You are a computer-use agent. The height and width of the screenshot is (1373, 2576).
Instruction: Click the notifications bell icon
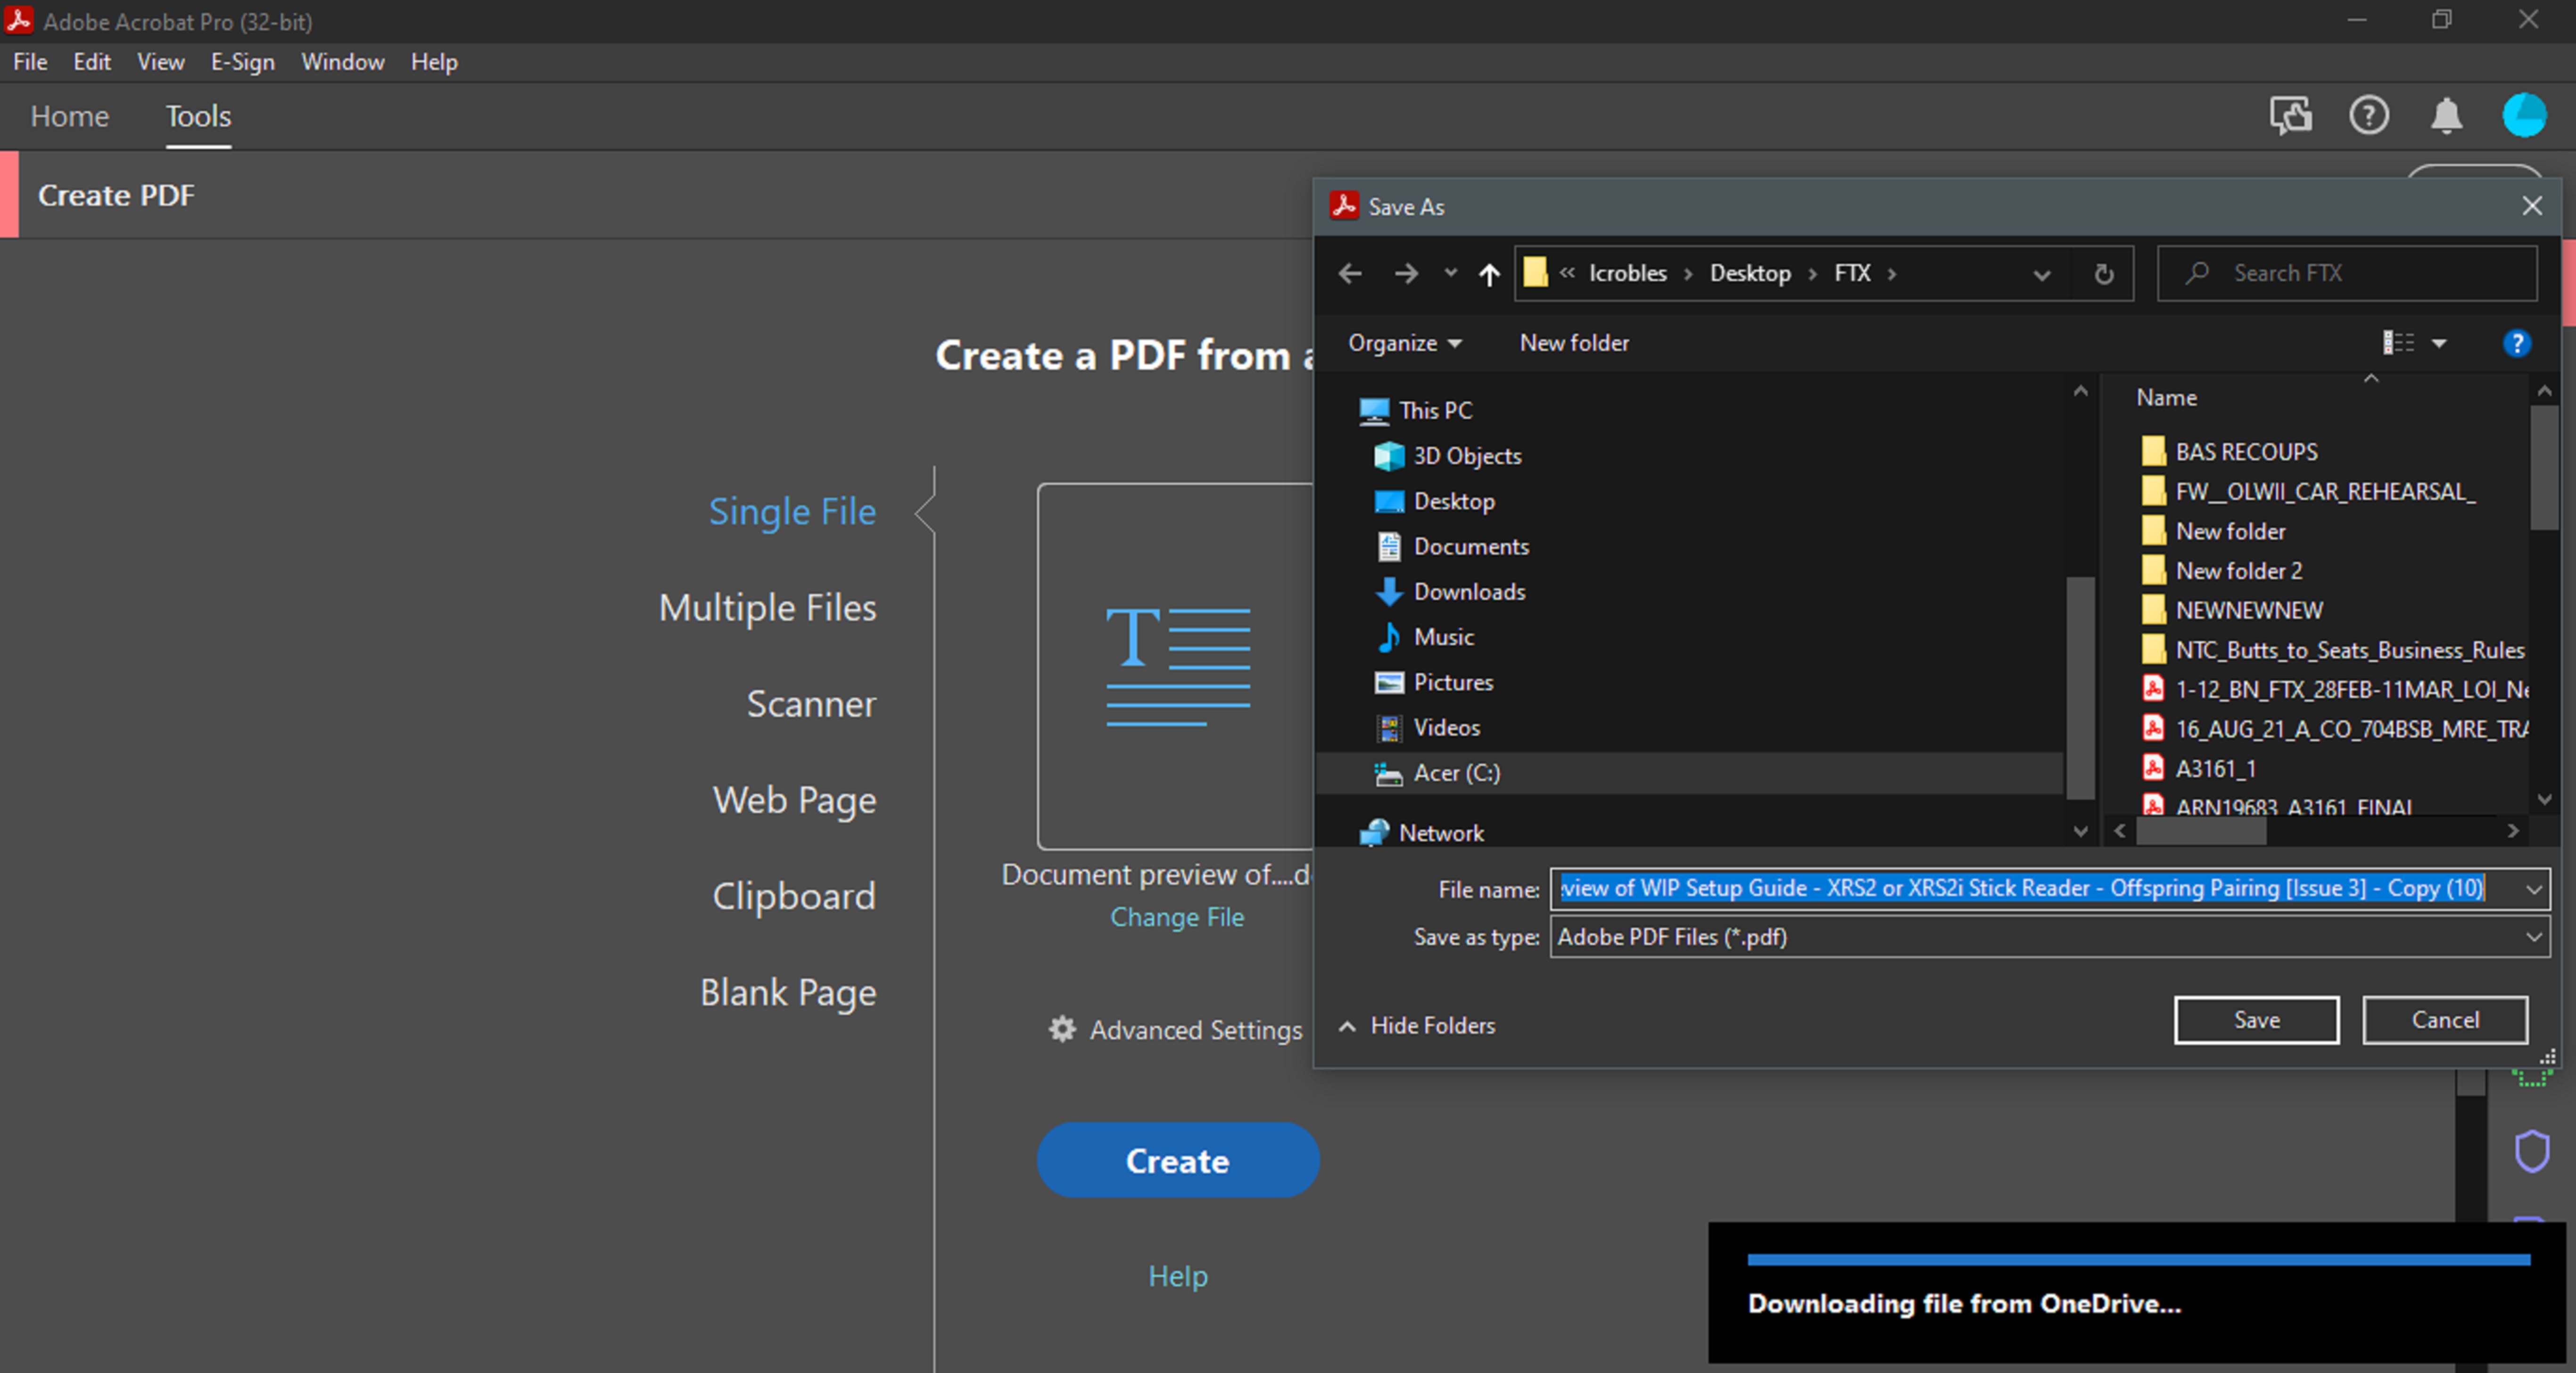pos(2446,115)
